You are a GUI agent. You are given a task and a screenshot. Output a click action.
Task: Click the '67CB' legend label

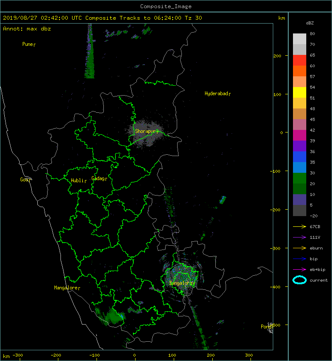point(315,227)
